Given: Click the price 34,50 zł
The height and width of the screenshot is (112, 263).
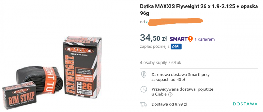Looking at the screenshot, I should pyautogui.click(x=154, y=38).
